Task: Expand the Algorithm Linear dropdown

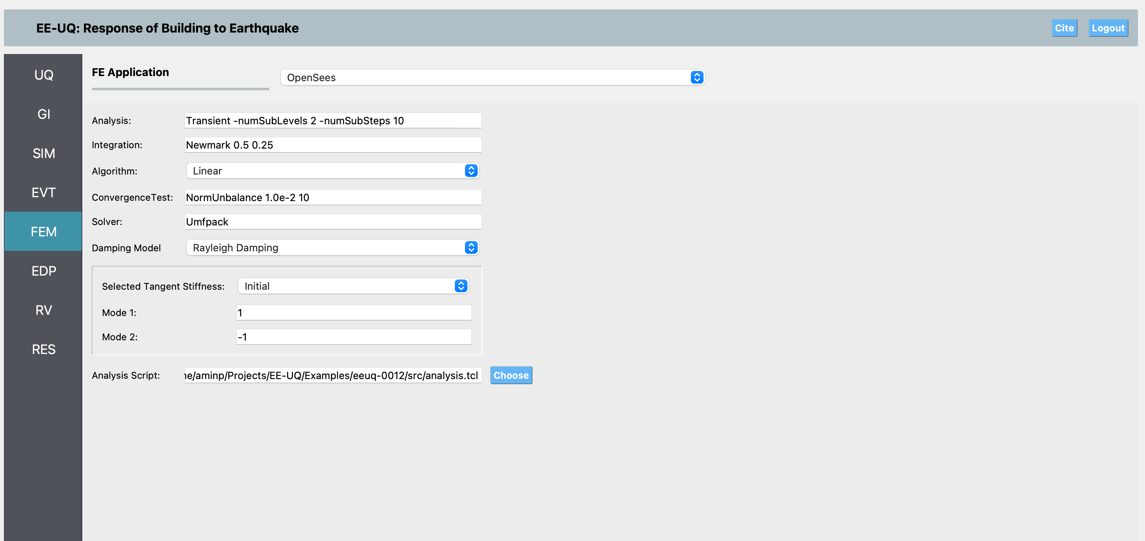Action: click(x=332, y=171)
